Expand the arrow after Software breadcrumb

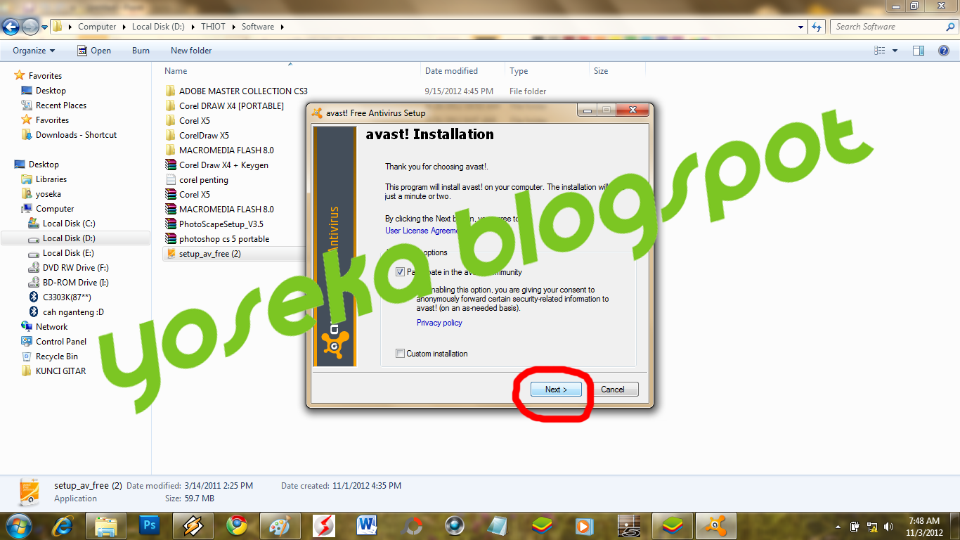pos(282,27)
